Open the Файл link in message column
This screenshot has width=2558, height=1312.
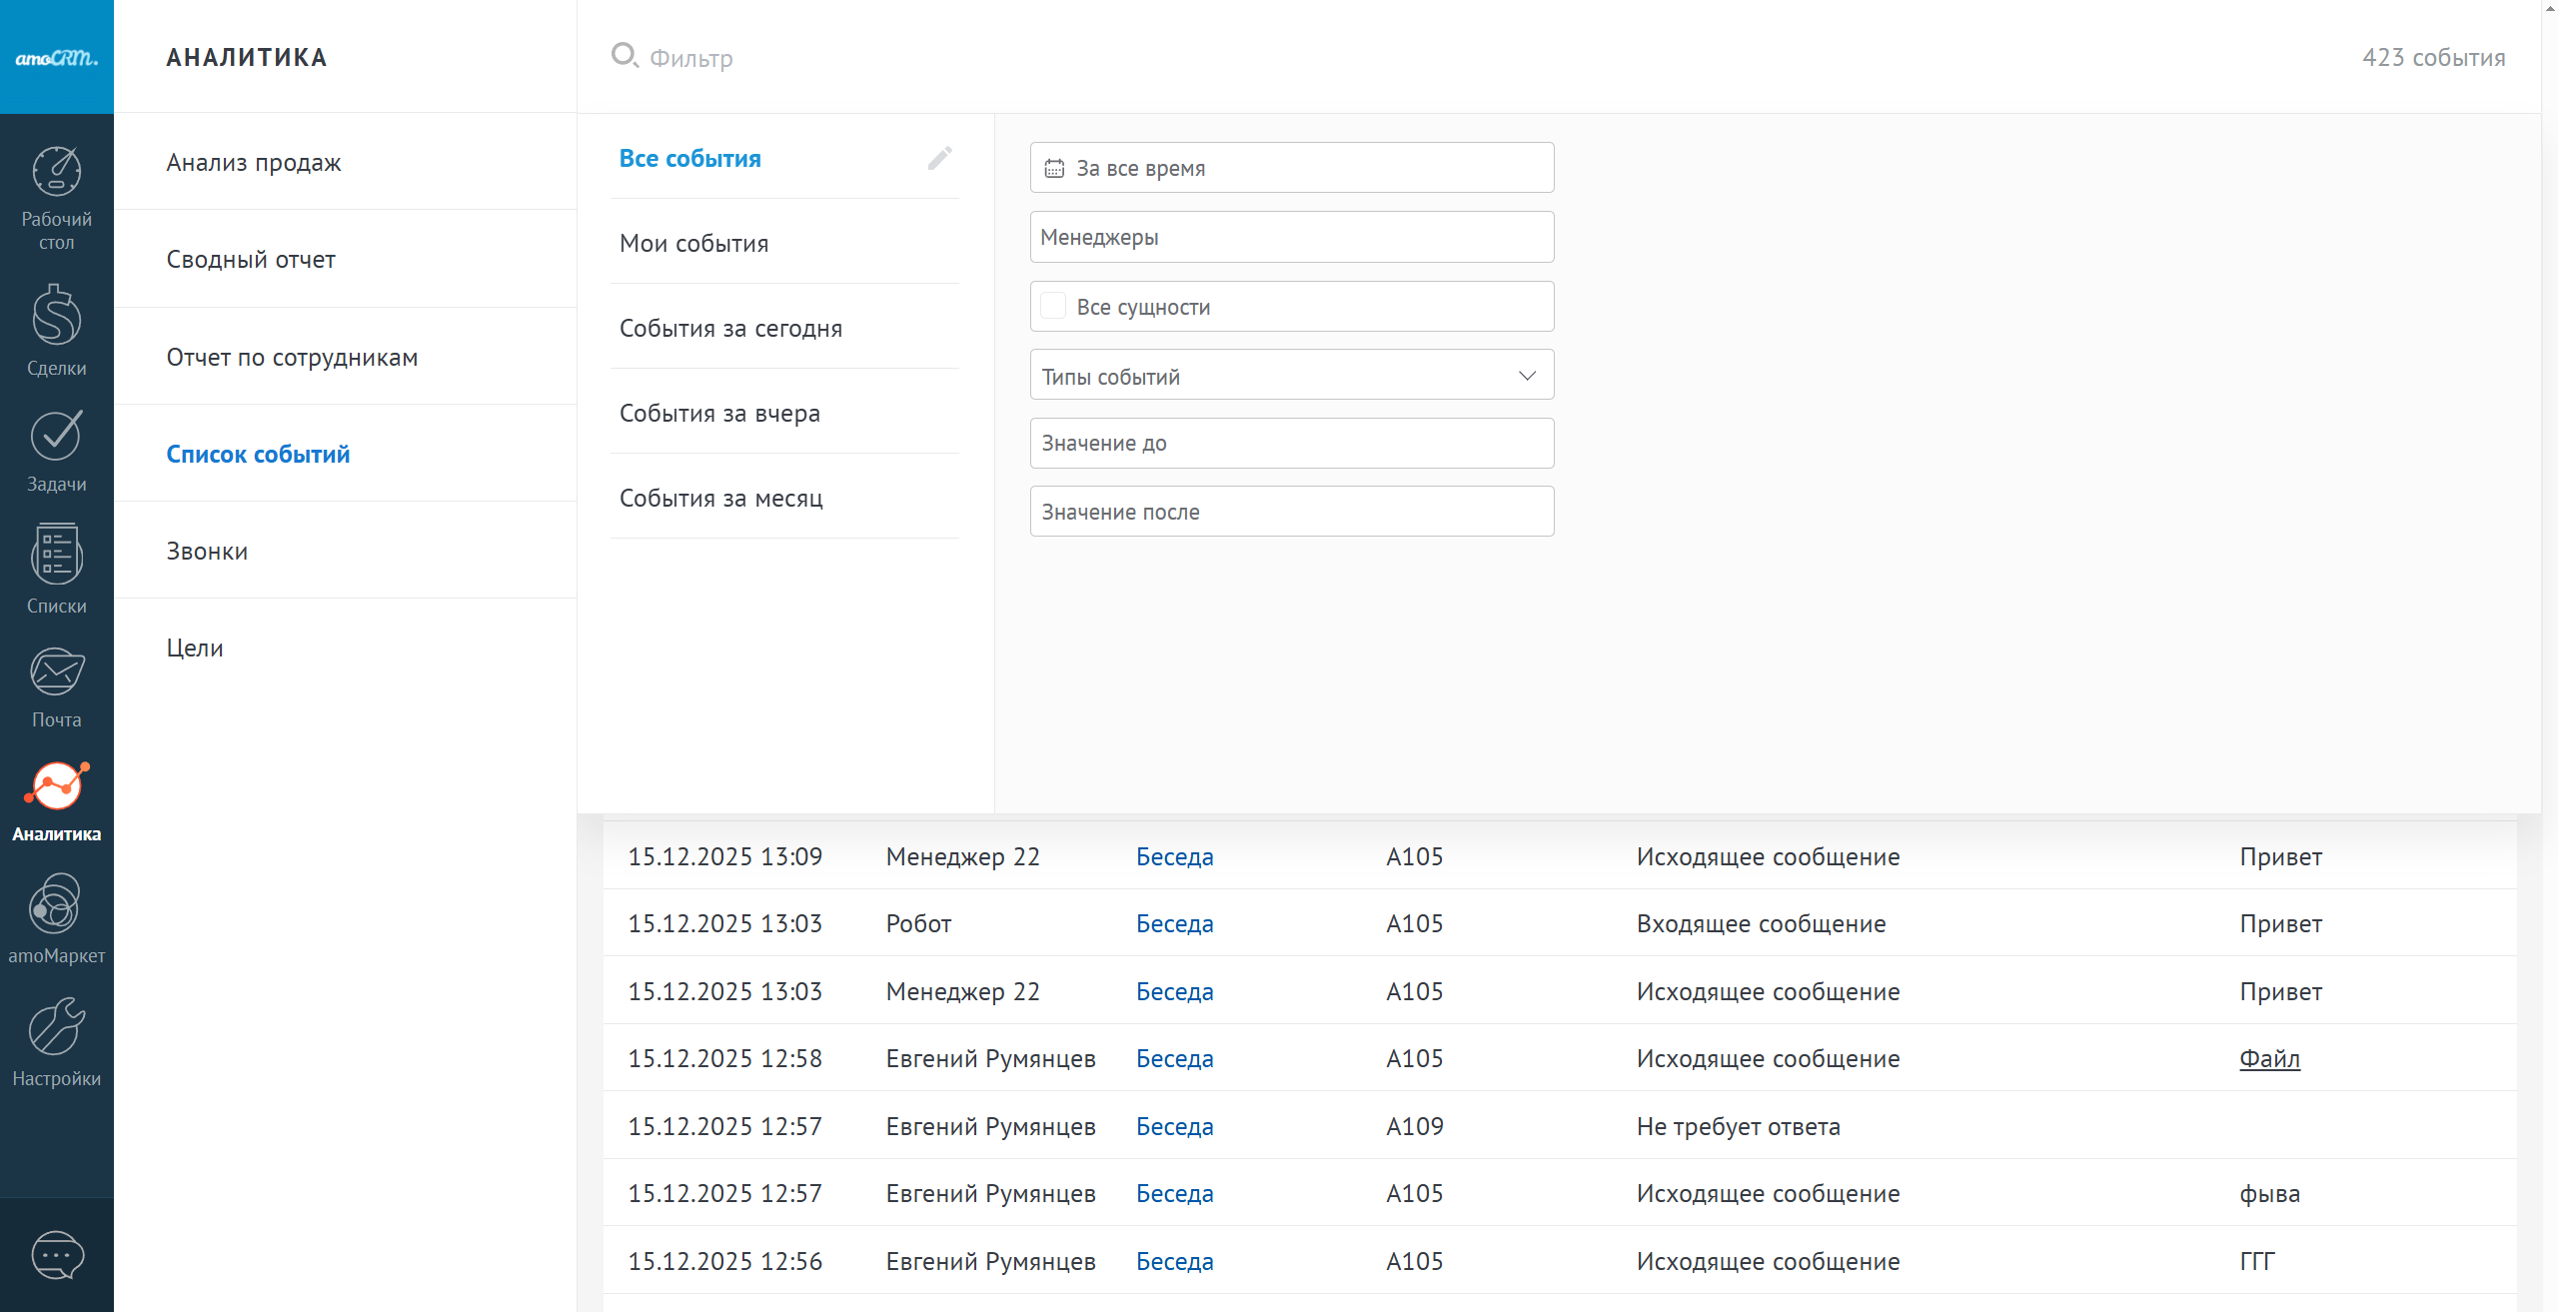coord(2269,1058)
